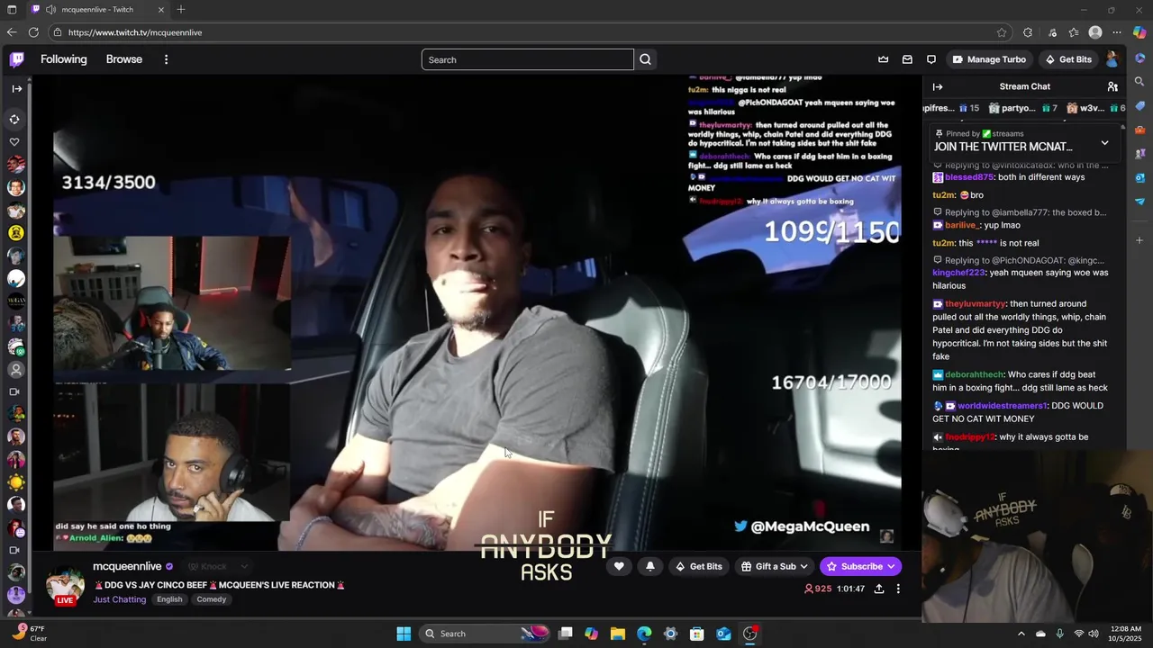Toggle channel notifications bell
1153x648 pixels.
(650, 566)
